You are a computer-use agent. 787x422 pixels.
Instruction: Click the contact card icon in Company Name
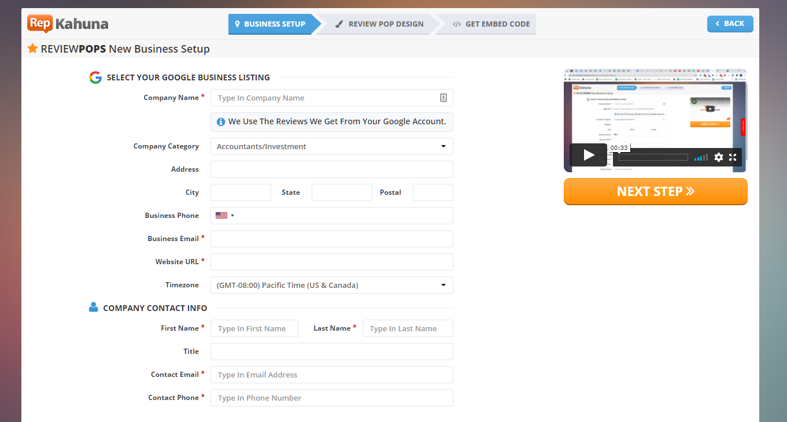(444, 98)
